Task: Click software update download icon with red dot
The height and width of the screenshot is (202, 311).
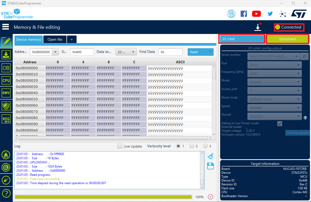Action: coord(258,27)
